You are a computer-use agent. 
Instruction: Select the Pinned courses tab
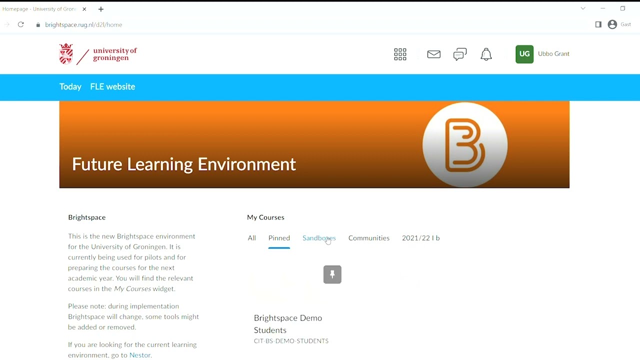pyautogui.click(x=279, y=238)
